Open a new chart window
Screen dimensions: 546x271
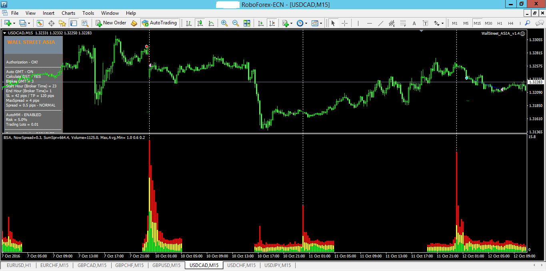tap(8, 23)
